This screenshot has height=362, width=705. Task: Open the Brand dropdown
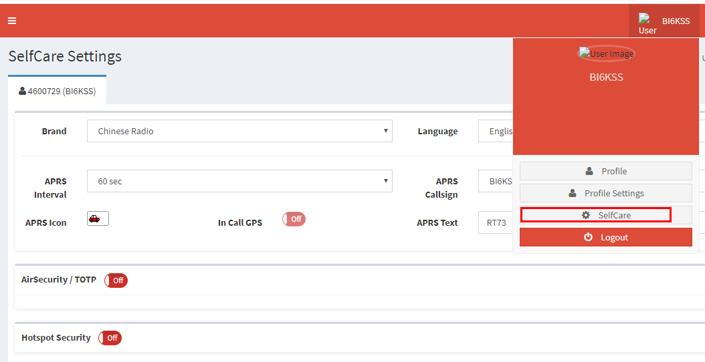239,131
